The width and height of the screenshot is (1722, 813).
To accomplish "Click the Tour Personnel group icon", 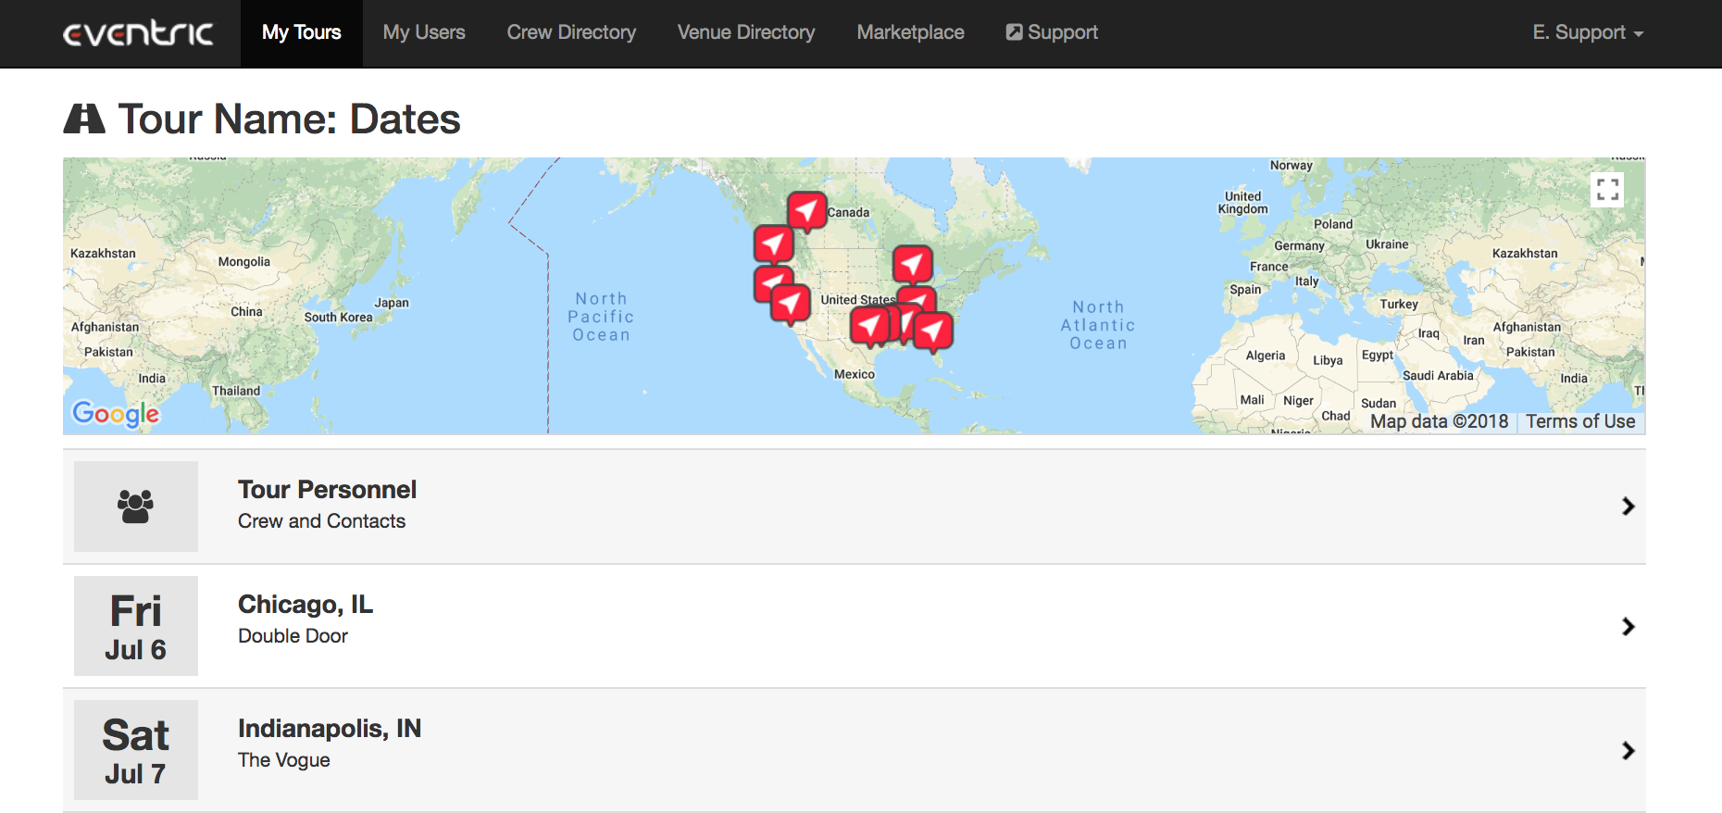I will pos(136,507).
